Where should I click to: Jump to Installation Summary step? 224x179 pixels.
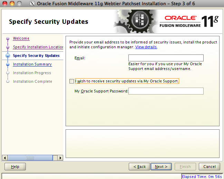click(32, 64)
